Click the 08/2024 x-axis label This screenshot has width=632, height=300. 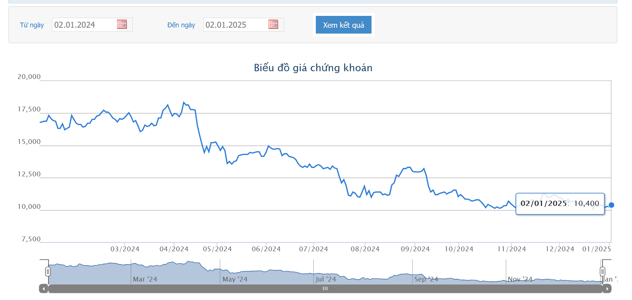365,249
